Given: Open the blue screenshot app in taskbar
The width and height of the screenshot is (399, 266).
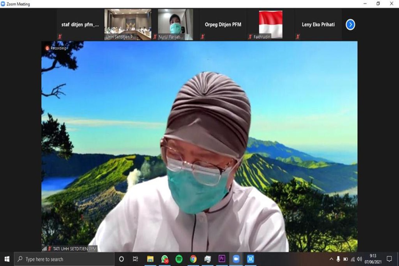Looking at the screenshot, I should pyautogui.click(x=250, y=259).
